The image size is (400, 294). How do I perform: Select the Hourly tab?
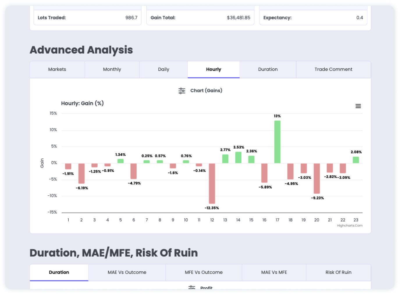coord(213,69)
